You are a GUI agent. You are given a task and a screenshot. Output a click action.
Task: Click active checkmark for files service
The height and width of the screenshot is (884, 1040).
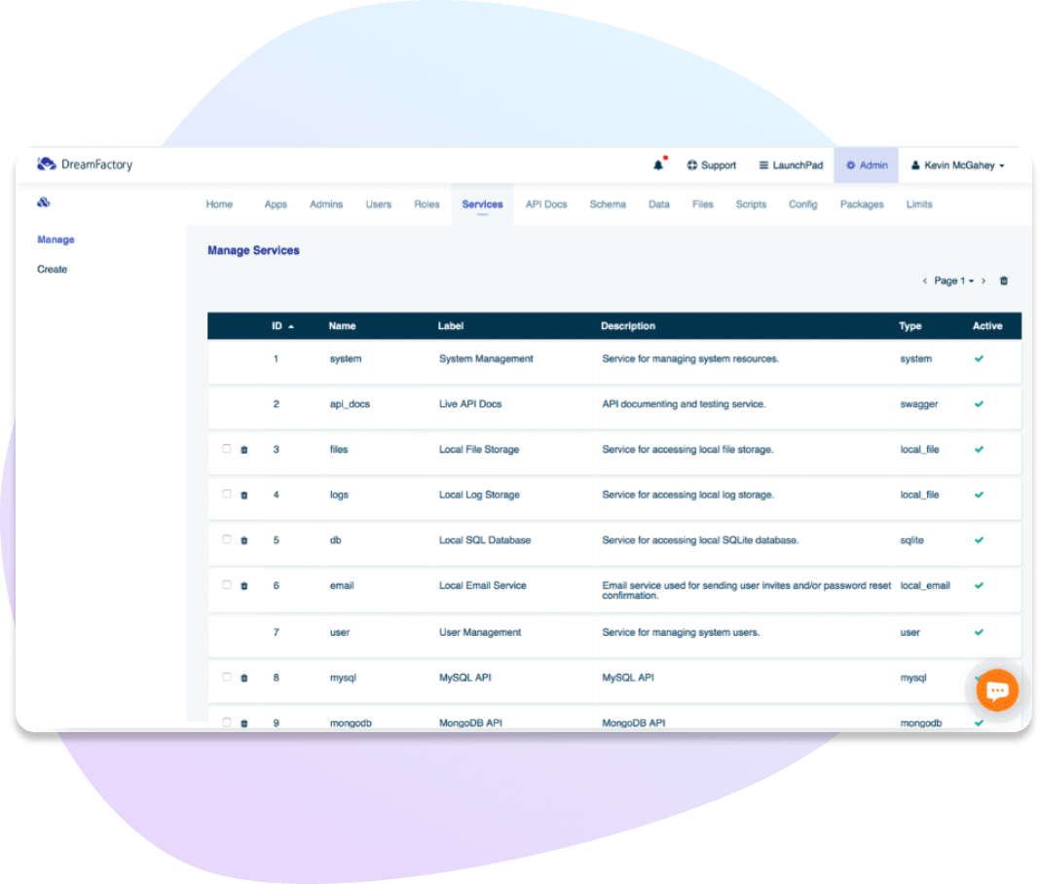click(979, 450)
